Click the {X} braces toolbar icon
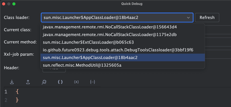 (76, 82)
